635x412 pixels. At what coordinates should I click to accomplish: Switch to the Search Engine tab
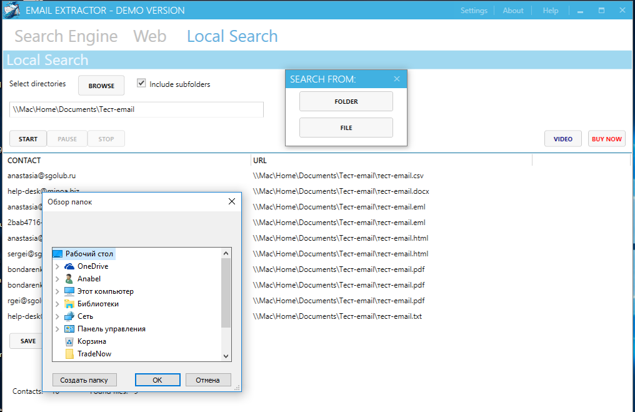[x=66, y=36]
